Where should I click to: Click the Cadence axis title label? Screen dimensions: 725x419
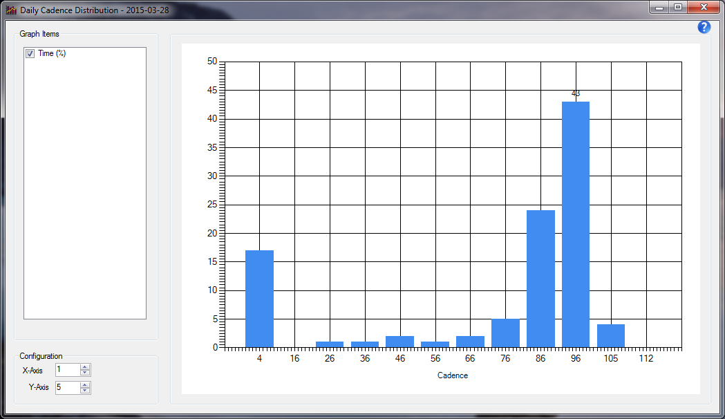(453, 375)
